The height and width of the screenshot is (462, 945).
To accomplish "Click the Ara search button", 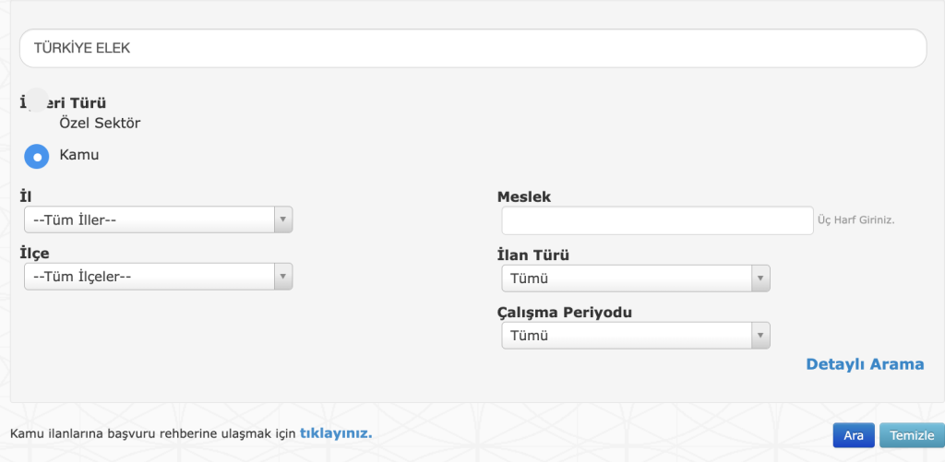I will click(854, 435).
